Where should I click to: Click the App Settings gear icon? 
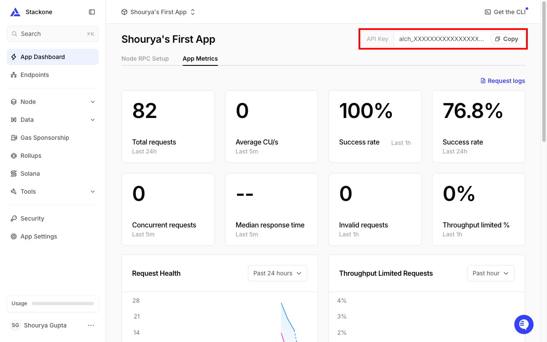14,236
